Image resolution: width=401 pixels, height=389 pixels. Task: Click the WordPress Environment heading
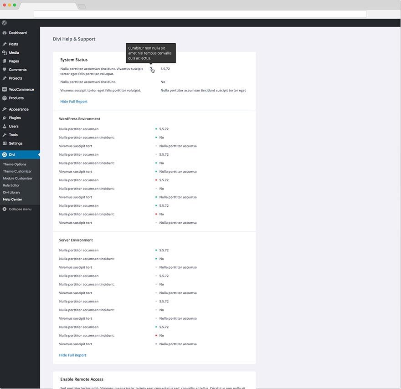[x=80, y=118]
